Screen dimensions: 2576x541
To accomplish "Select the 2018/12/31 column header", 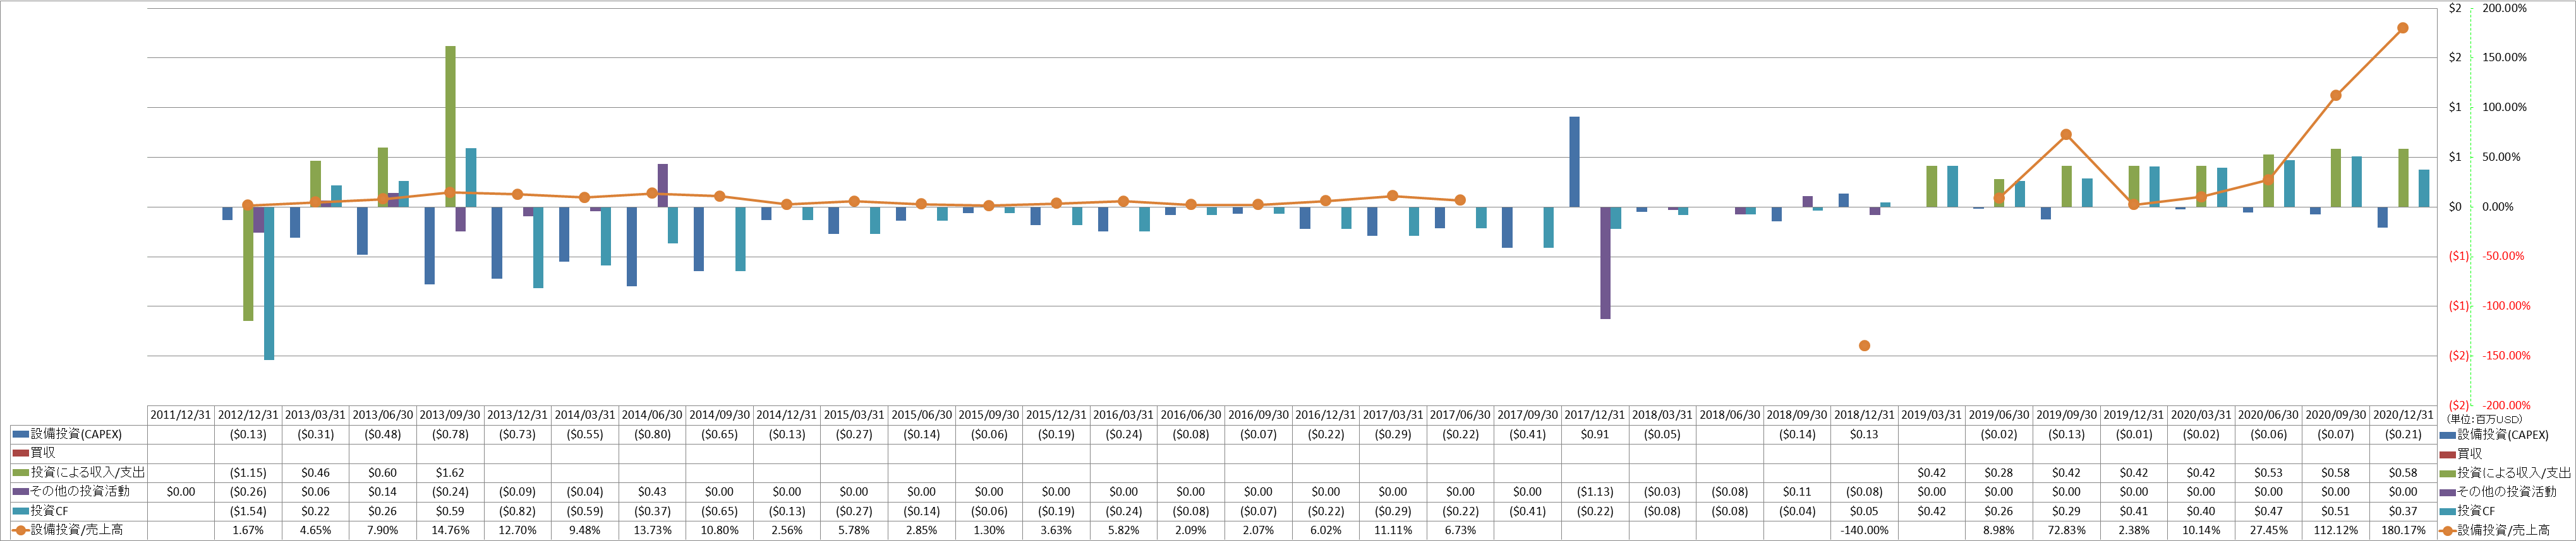I will [x=1864, y=416].
